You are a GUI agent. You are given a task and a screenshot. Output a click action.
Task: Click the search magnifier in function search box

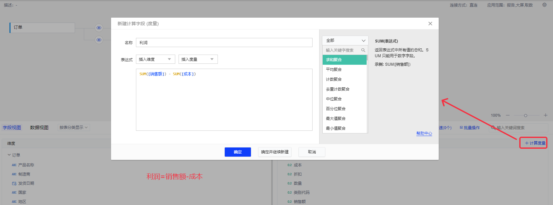363,50
